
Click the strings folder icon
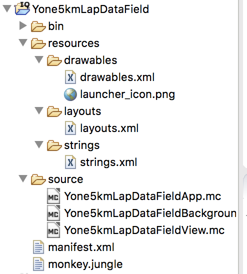point(54,145)
